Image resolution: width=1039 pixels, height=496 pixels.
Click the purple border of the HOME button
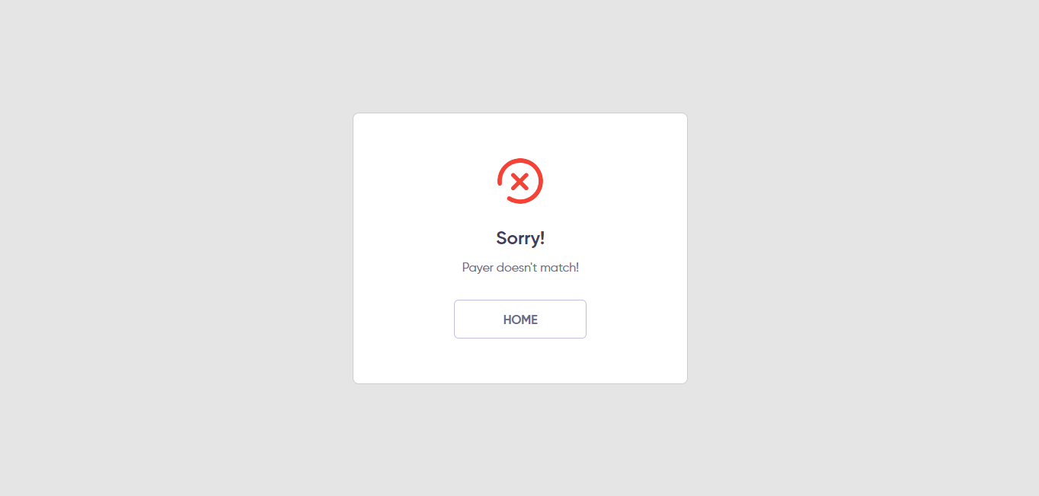coord(520,300)
